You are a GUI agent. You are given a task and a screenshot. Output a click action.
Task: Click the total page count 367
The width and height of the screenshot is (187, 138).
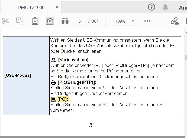click(95, 21)
